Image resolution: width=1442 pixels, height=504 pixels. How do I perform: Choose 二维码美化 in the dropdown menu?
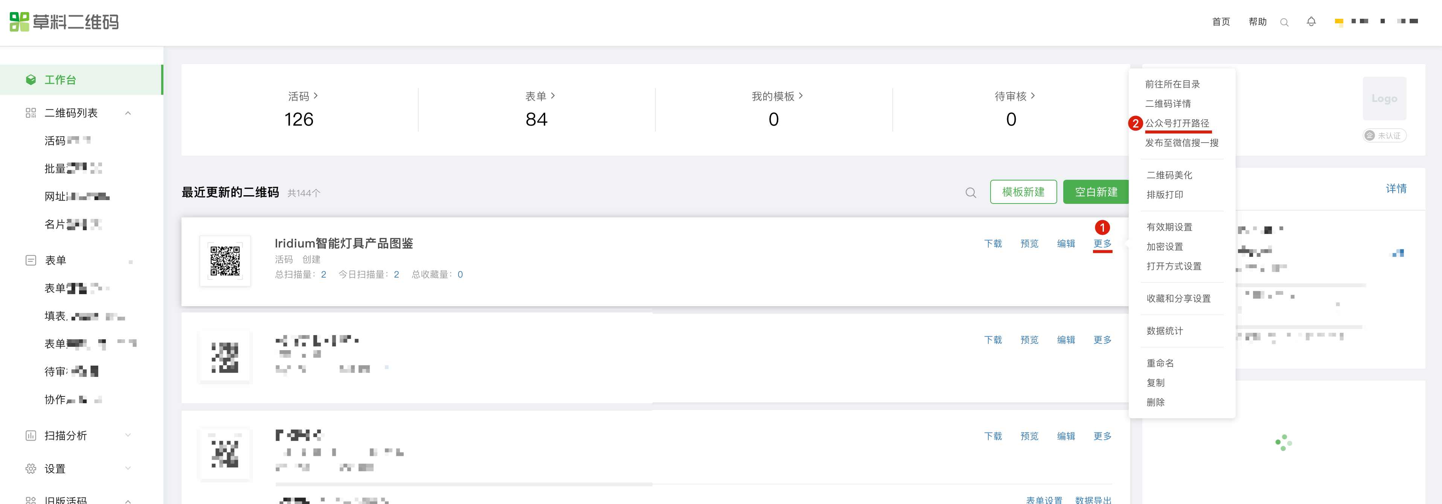[1169, 175]
